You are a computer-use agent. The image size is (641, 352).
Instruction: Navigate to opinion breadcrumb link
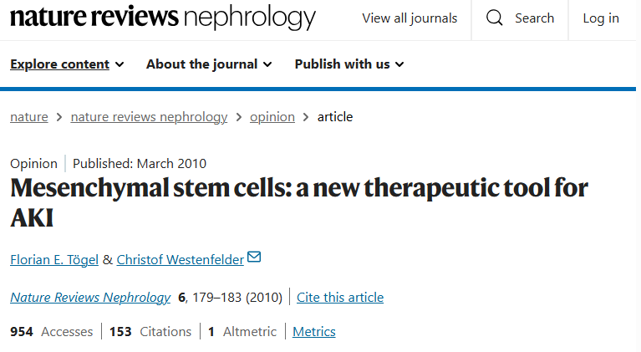click(x=272, y=117)
